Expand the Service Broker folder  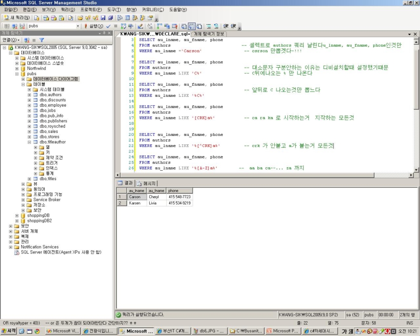(x=23, y=200)
